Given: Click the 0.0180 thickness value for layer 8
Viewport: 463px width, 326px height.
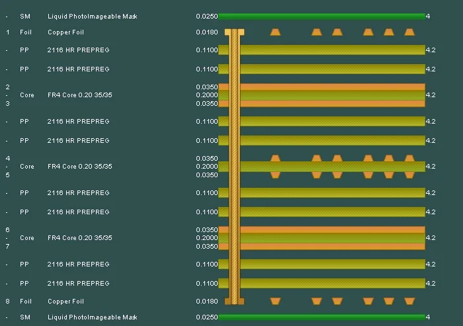Looking at the screenshot, I should pyautogui.click(x=206, y=302).
